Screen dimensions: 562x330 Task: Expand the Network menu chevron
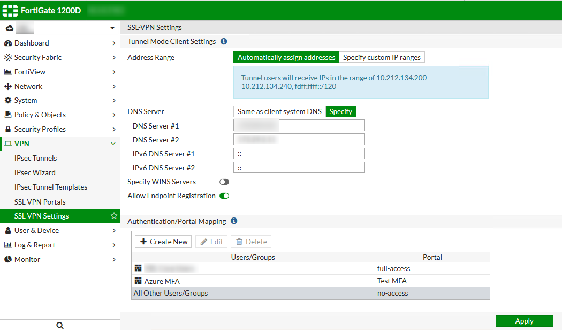114,86
